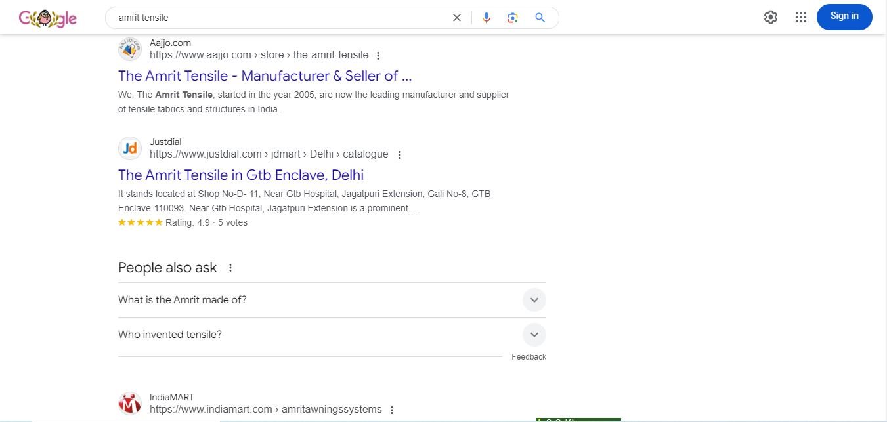Open People also ask options menu
The width and height of the screenshot is (887, 422).
pos(230,268)
